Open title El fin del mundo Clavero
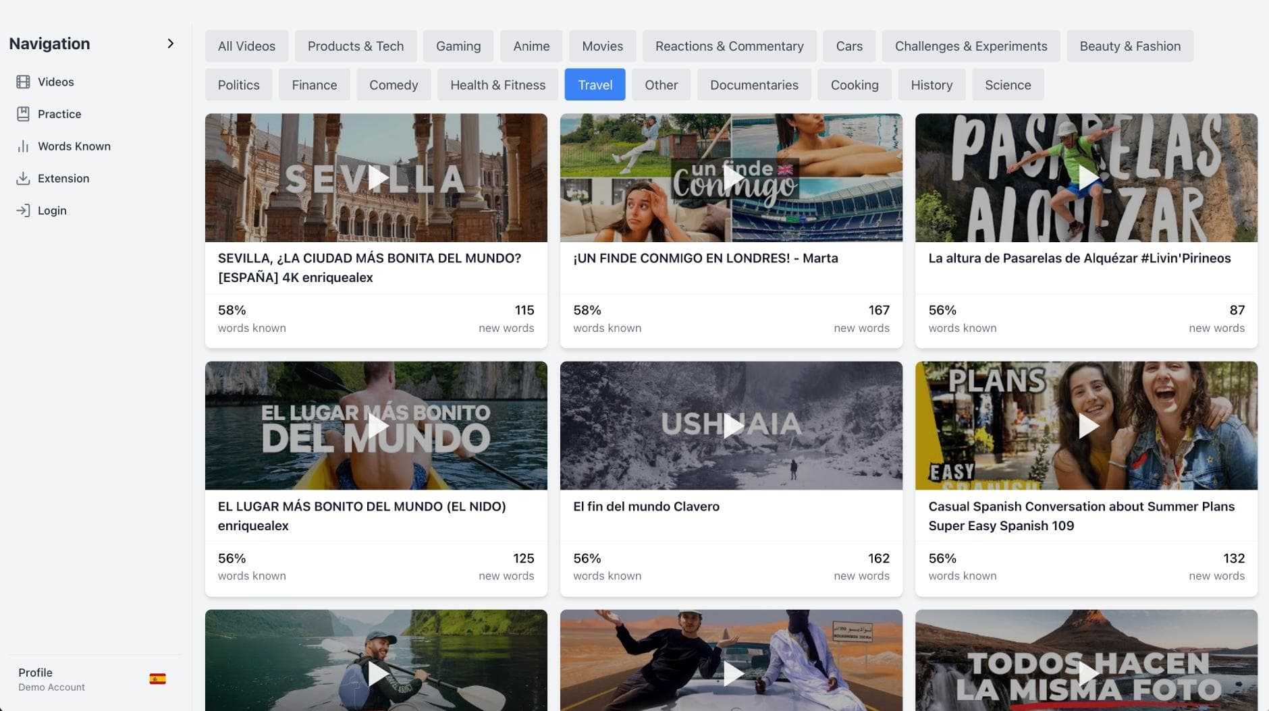Viewport: 1269px width, 711px height. [x=646, y=507]
